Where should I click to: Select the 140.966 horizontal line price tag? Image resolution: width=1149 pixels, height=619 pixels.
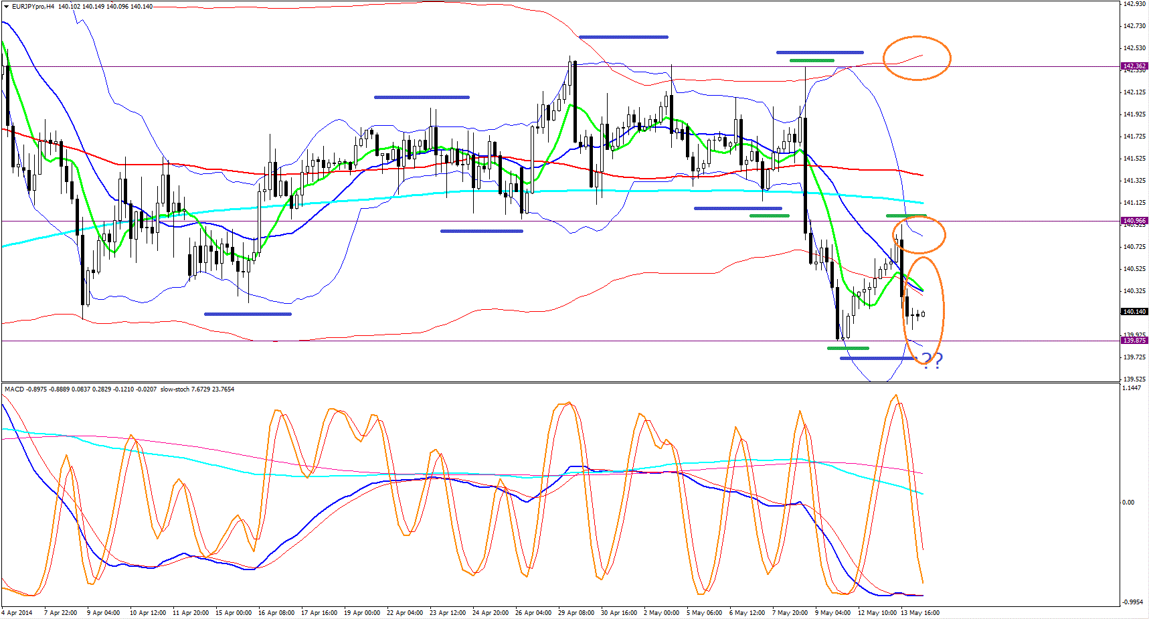[x=1134, y=220]
